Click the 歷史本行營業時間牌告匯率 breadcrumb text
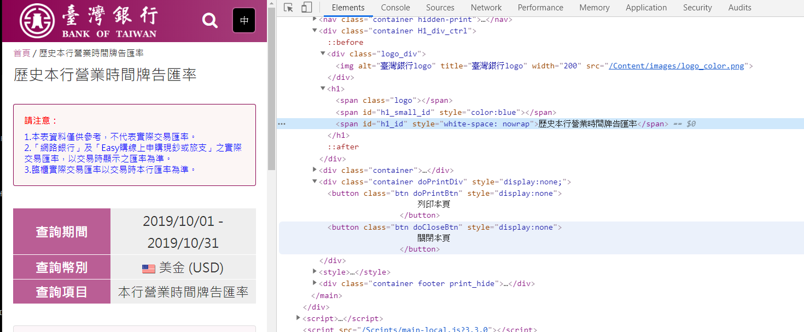804x332 pixels. click(x=91, y=53)
